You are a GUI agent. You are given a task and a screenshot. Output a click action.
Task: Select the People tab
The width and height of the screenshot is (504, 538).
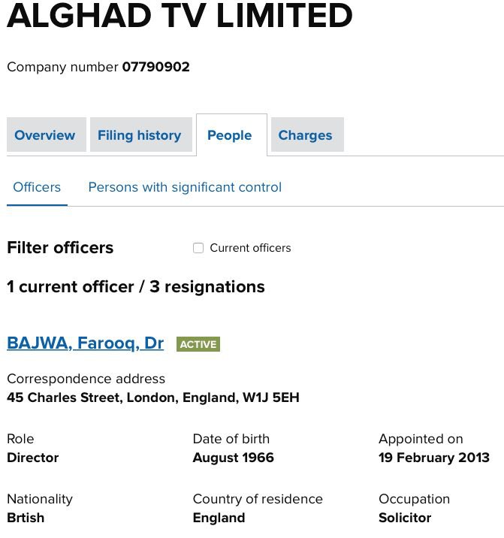coord(230,135)
